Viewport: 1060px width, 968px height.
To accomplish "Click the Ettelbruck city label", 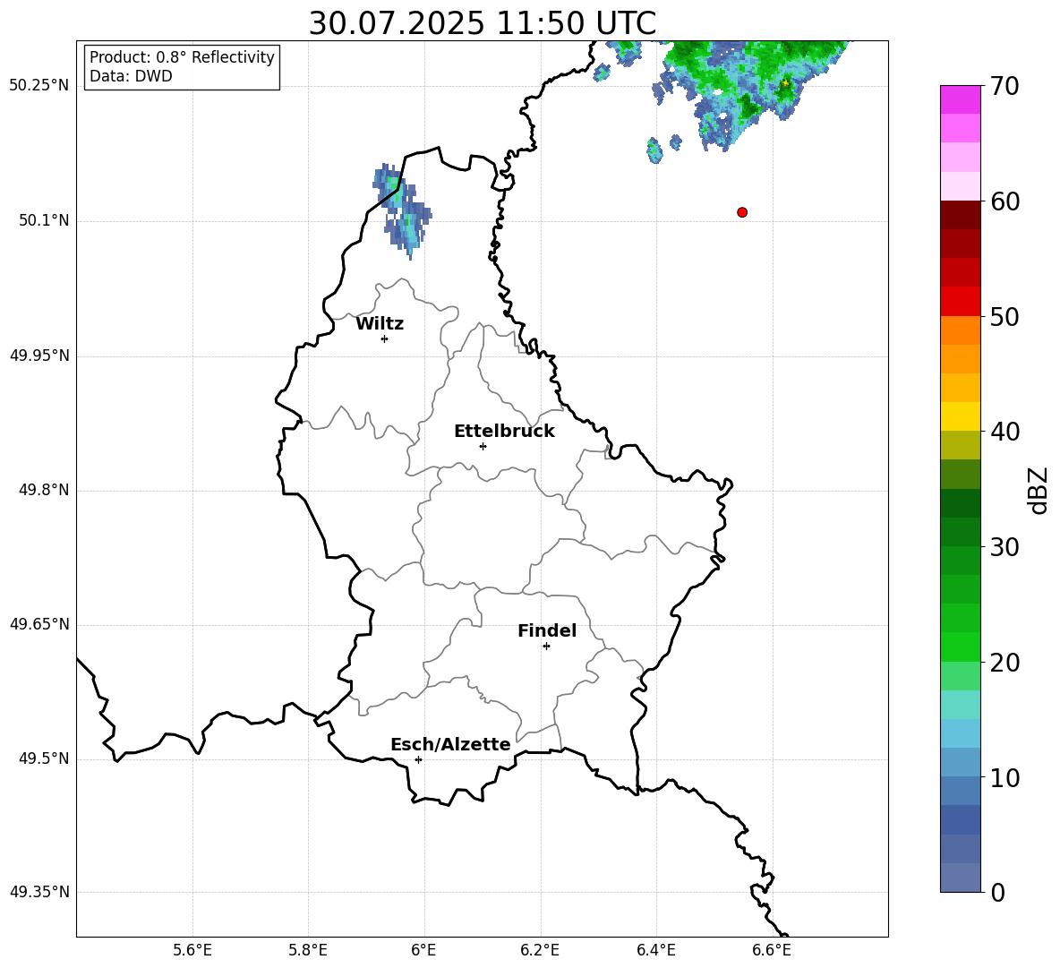I will (x=504, y=432).
